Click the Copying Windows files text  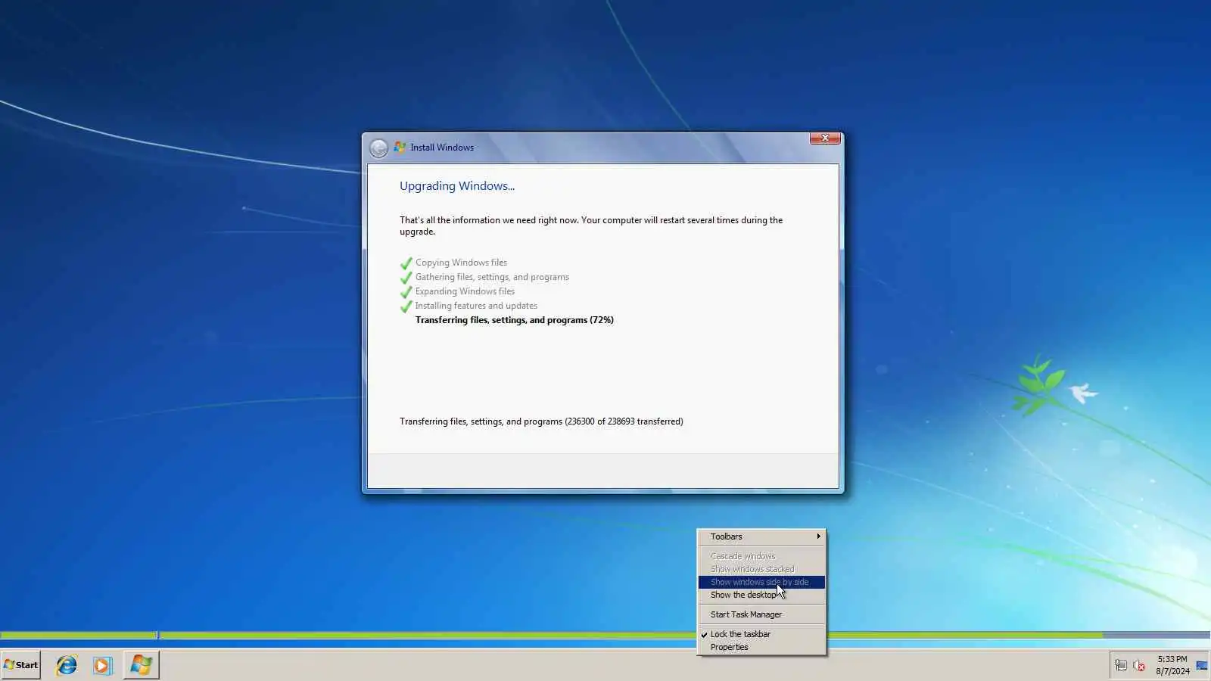(461, 263)
